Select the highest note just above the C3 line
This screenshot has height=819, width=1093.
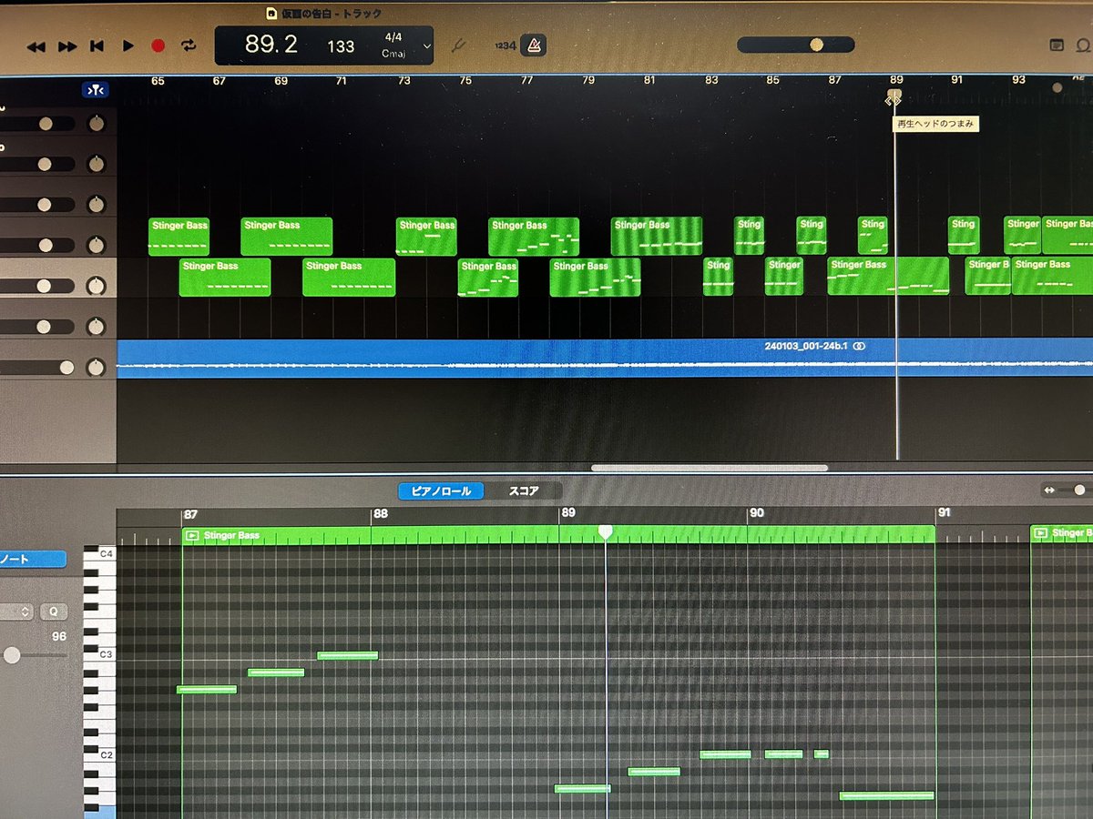point(348,655)
